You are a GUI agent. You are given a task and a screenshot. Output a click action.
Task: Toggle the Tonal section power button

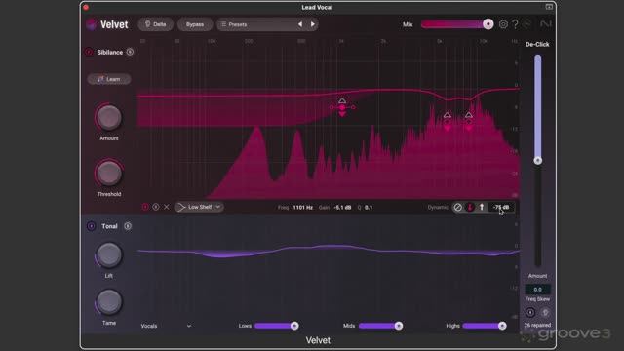91,226
